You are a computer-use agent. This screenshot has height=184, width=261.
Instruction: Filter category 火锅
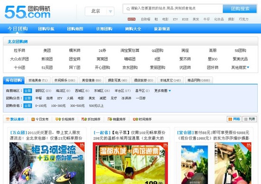tap(70, 98)
